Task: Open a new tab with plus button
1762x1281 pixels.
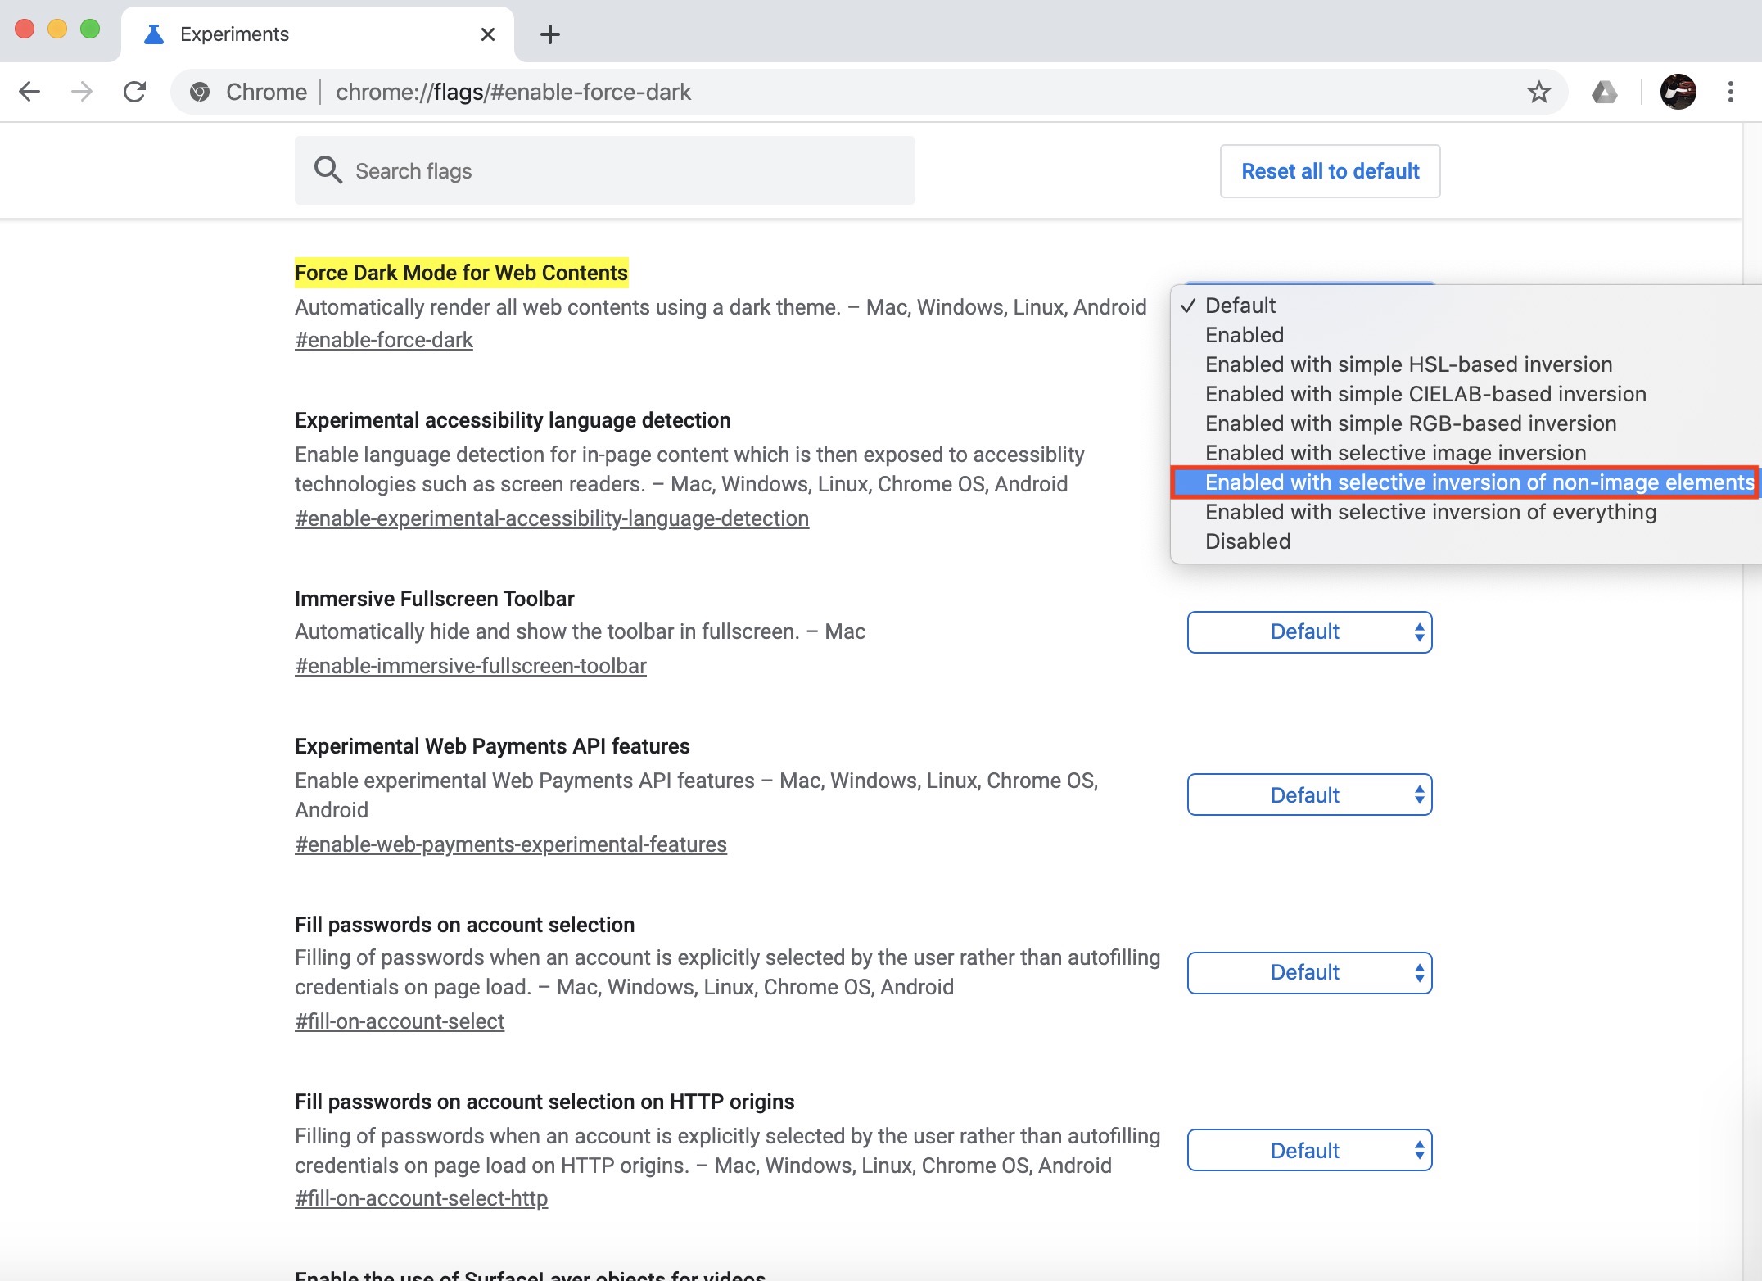Action: tap(550, 34)
